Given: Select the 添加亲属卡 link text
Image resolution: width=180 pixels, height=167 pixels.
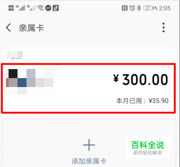Looking at the screenshot, I should pos(89,161).
